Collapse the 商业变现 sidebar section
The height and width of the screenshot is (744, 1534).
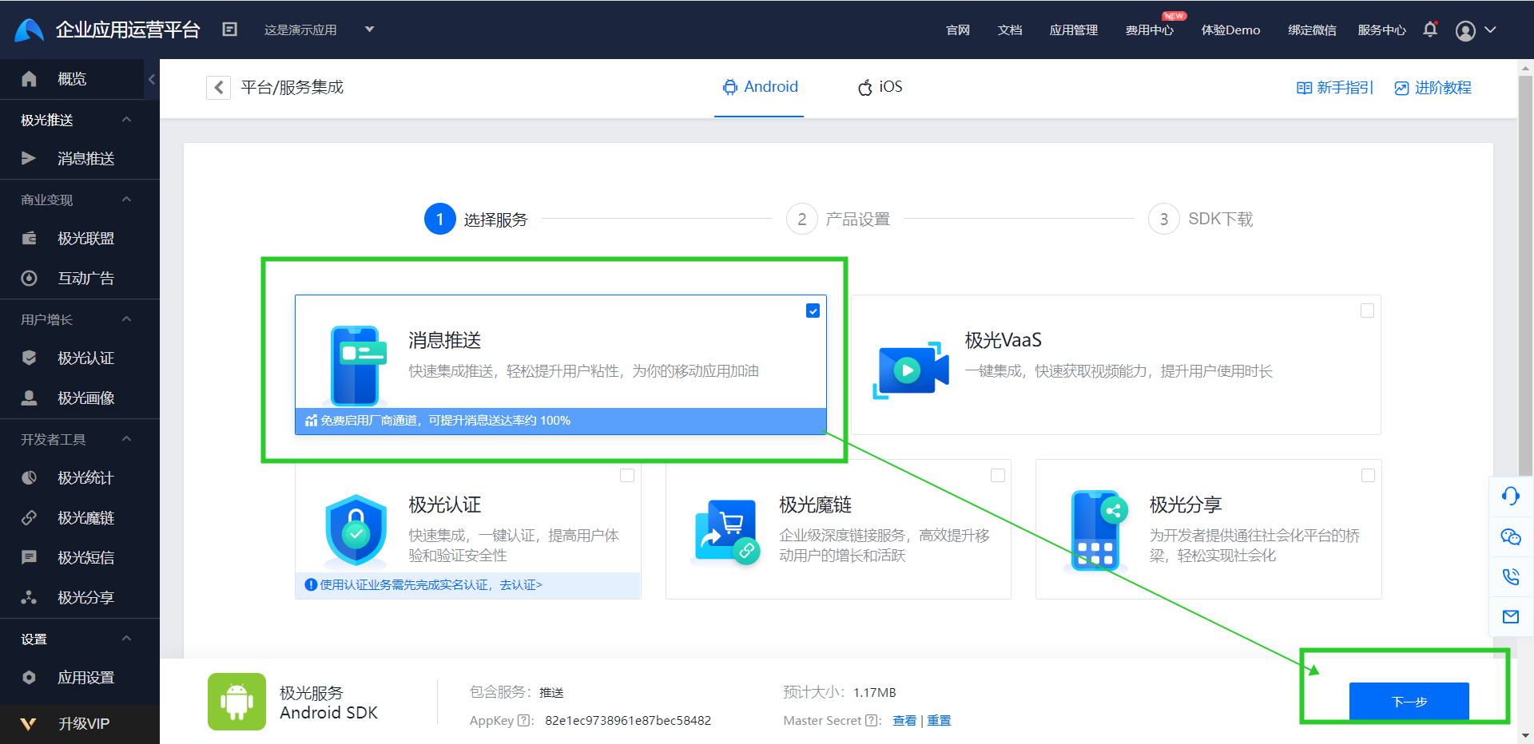click(x=126, y=200)
